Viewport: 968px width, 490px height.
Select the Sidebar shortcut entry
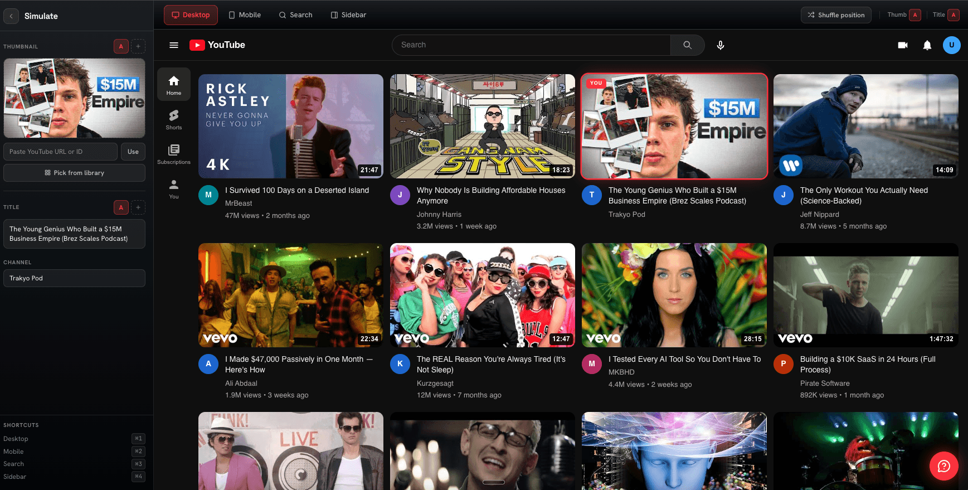(74, 477)
